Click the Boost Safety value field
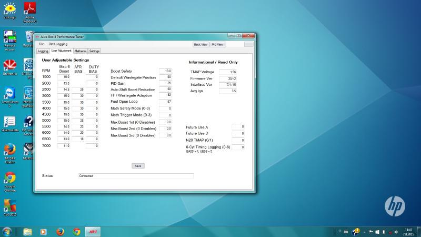 [165, 71]
